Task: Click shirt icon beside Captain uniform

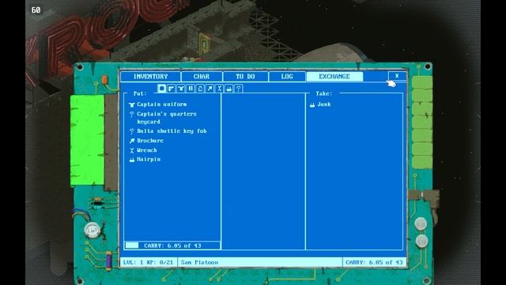Action: (132, 104)
